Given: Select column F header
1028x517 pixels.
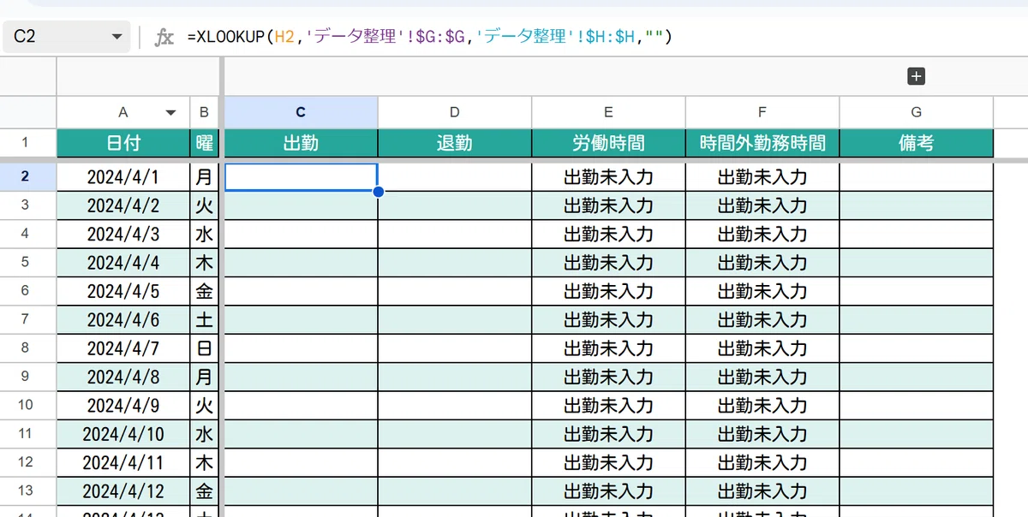Looking at the screenshot, I should [762, 112].
